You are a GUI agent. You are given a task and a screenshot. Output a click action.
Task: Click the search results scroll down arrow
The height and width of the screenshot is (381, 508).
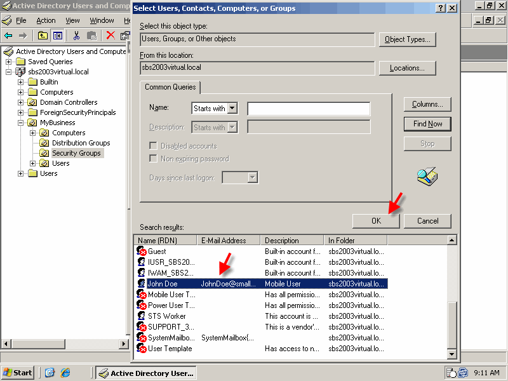point(451,354)
